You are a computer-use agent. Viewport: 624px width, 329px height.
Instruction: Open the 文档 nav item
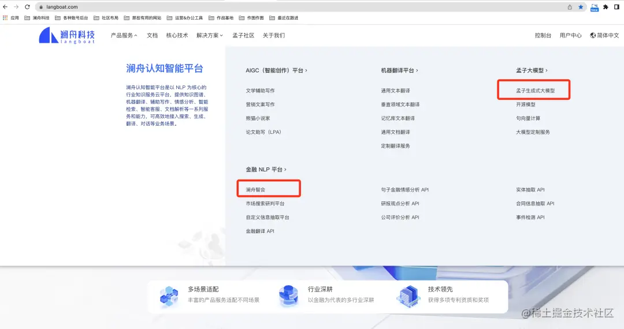pos(152,35)
